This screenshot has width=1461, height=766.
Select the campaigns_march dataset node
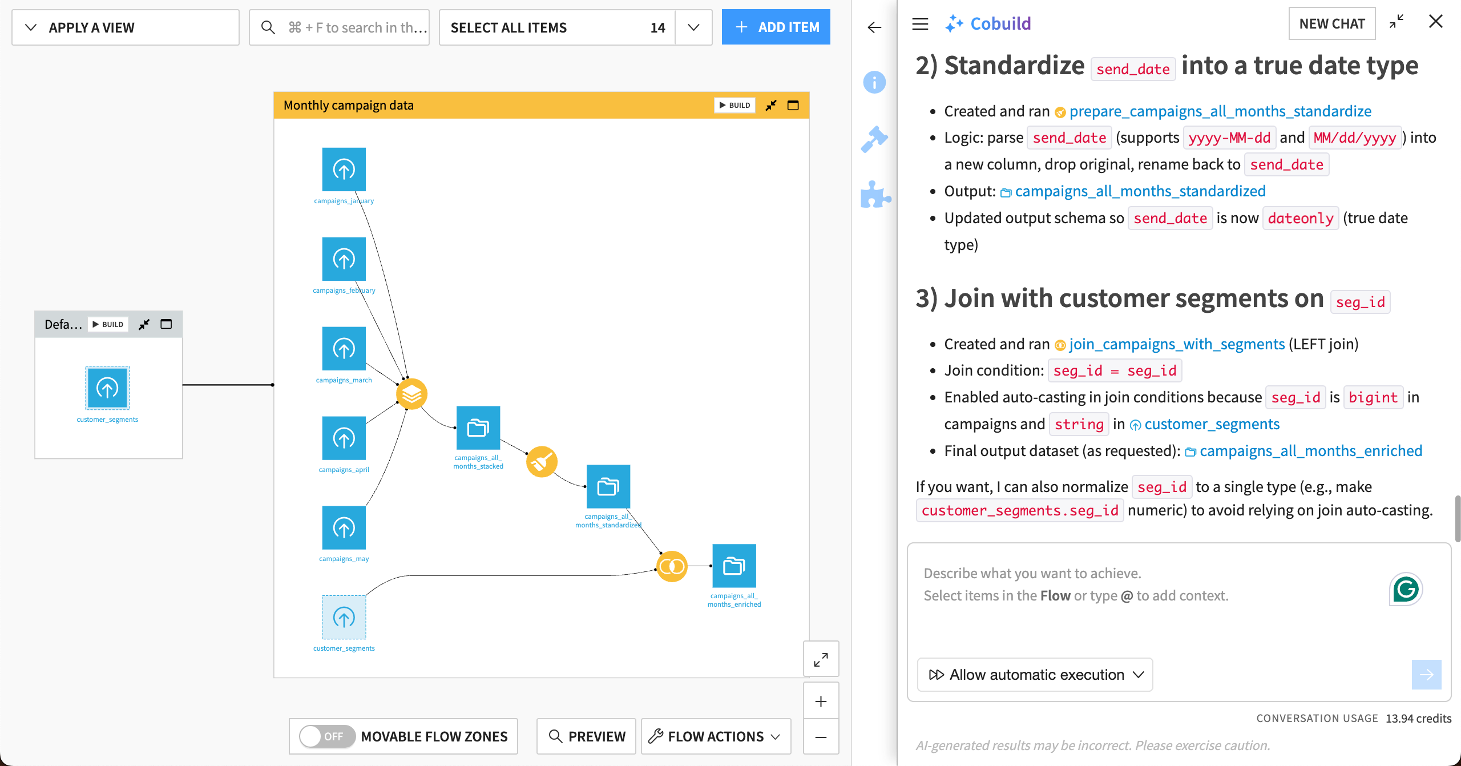344,349
